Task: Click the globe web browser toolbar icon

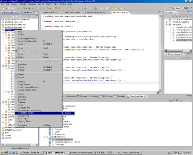Action: tap(85, 9)
